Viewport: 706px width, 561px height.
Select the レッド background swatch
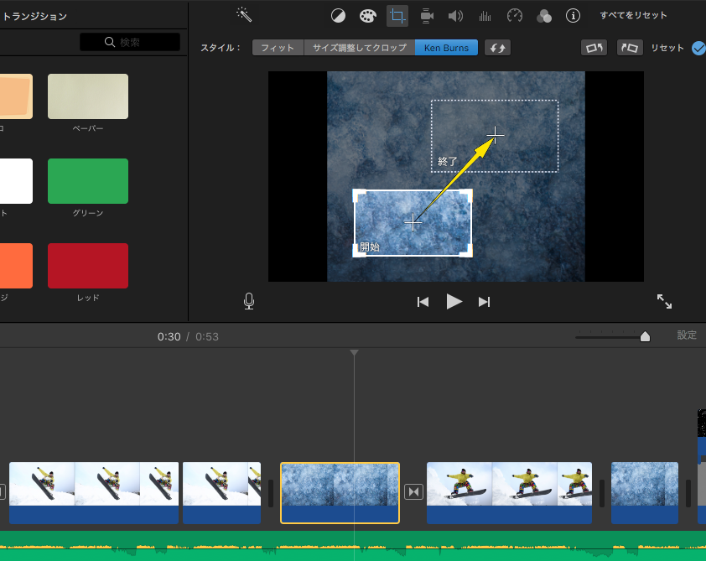pos(88,266)
